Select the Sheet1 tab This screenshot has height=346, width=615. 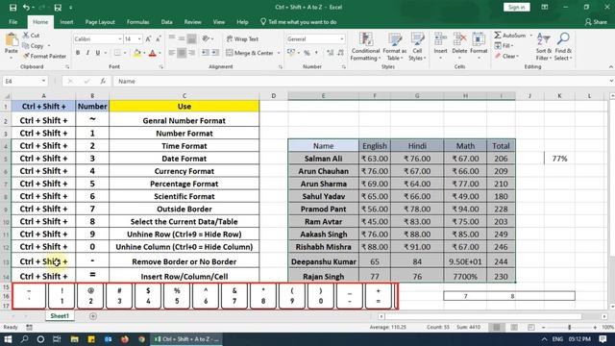[x=60, y=316]
